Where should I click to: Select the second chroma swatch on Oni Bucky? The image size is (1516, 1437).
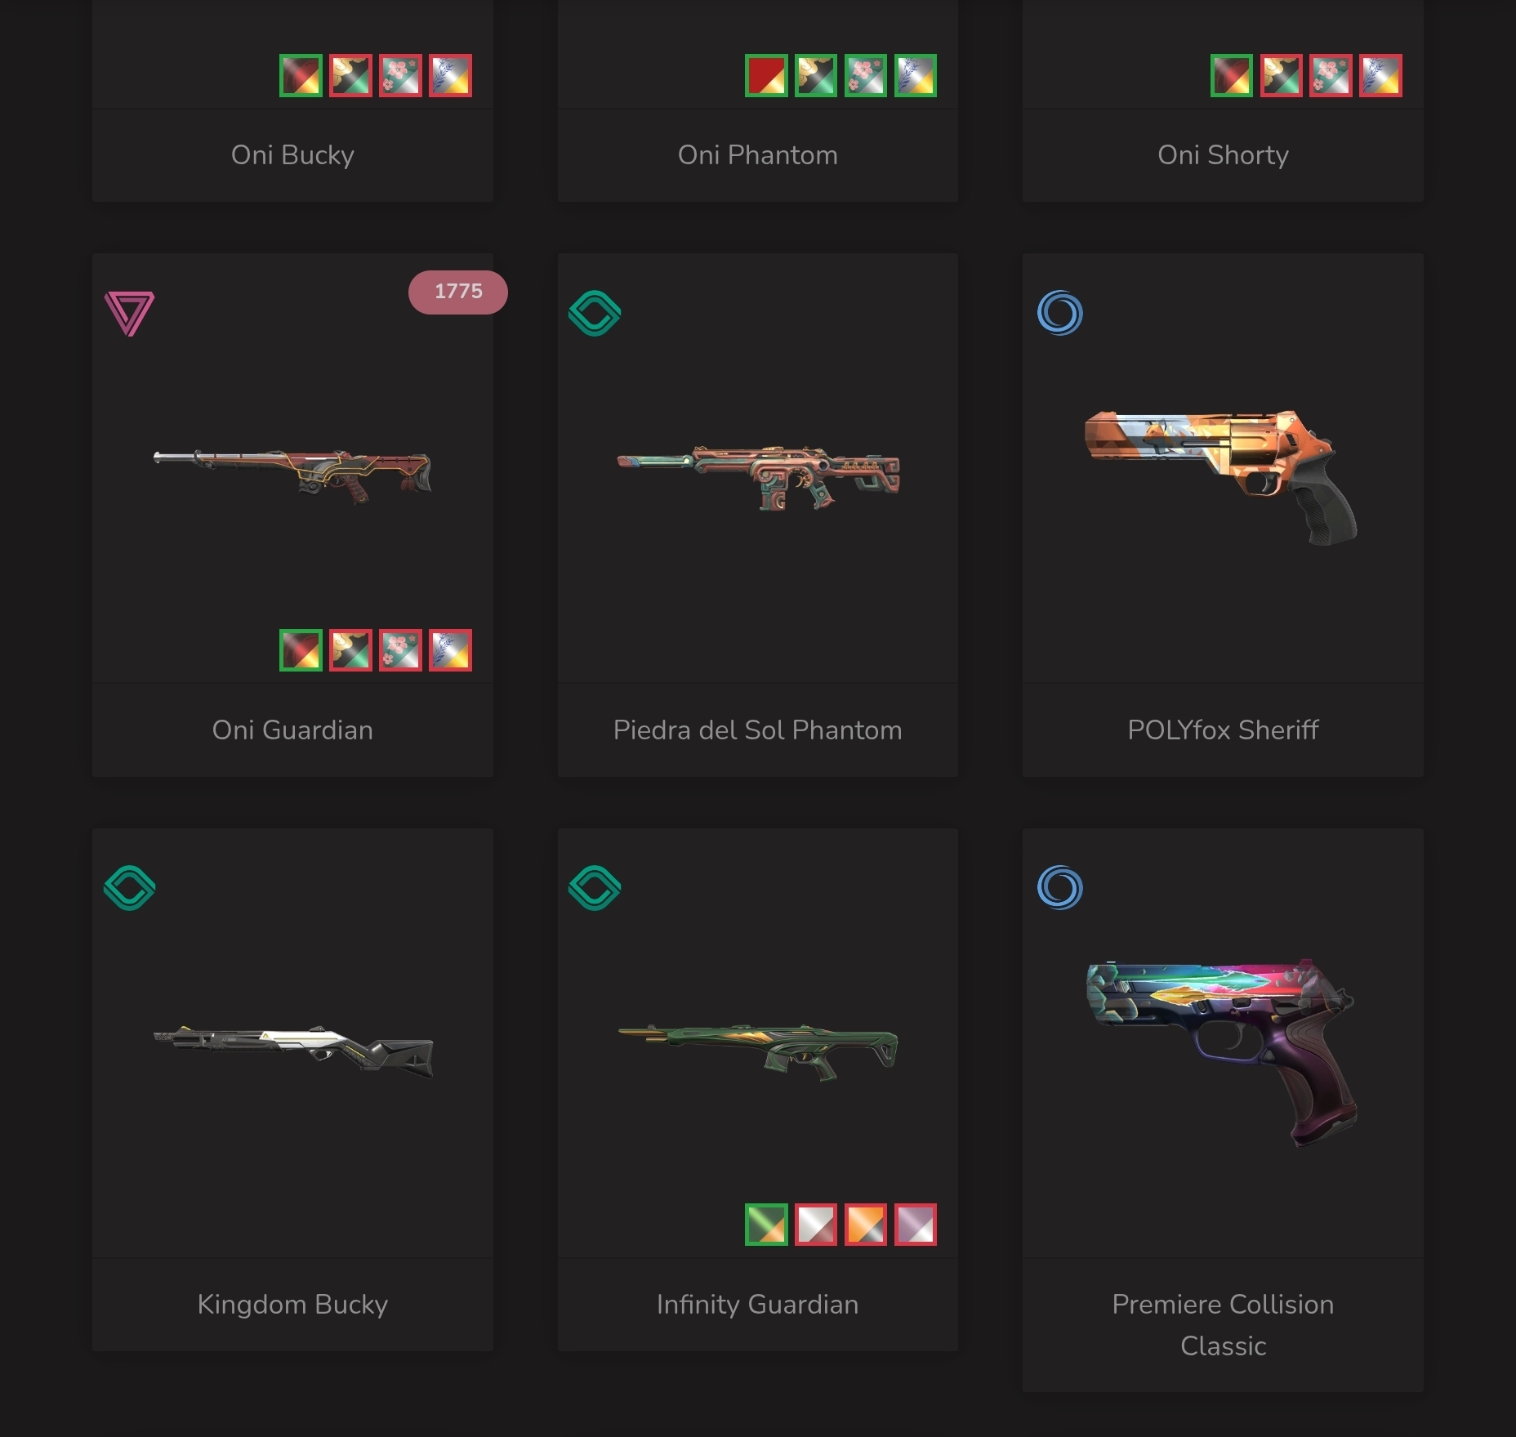350,76
